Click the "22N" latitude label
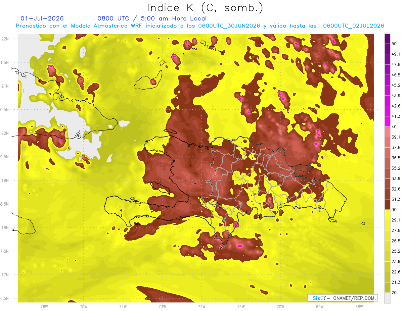Screen dimensions: 403x311 coord(5,39)
